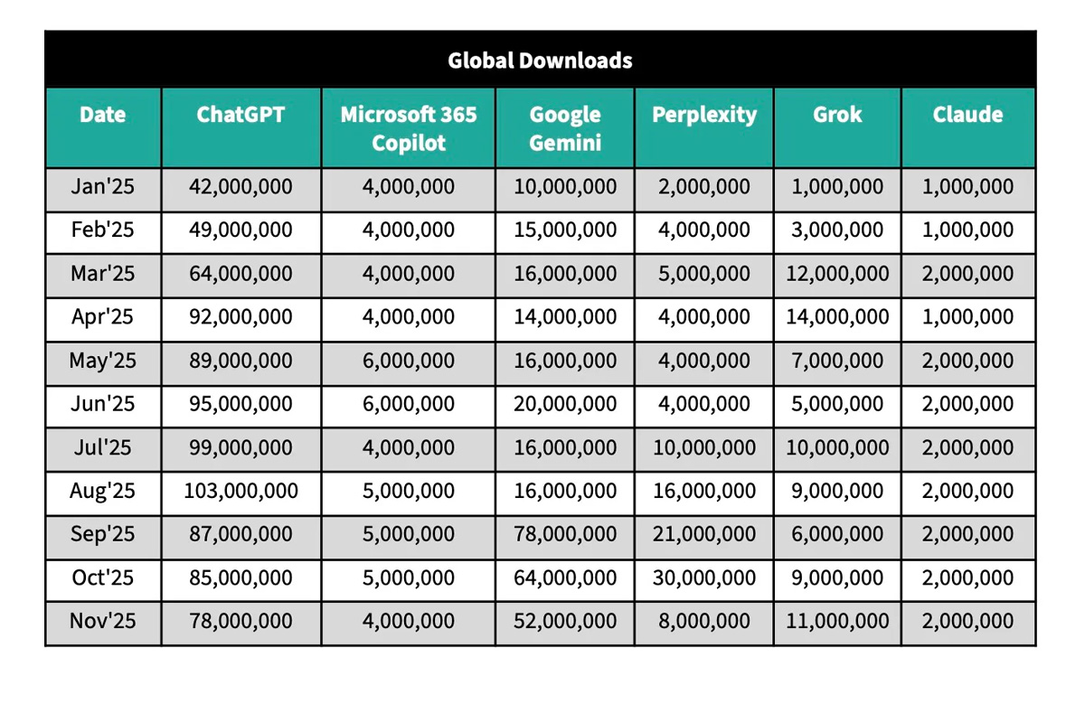This screenshot has height=704, width=1085.
Task: Click the Grok column header
Action: 837,115
